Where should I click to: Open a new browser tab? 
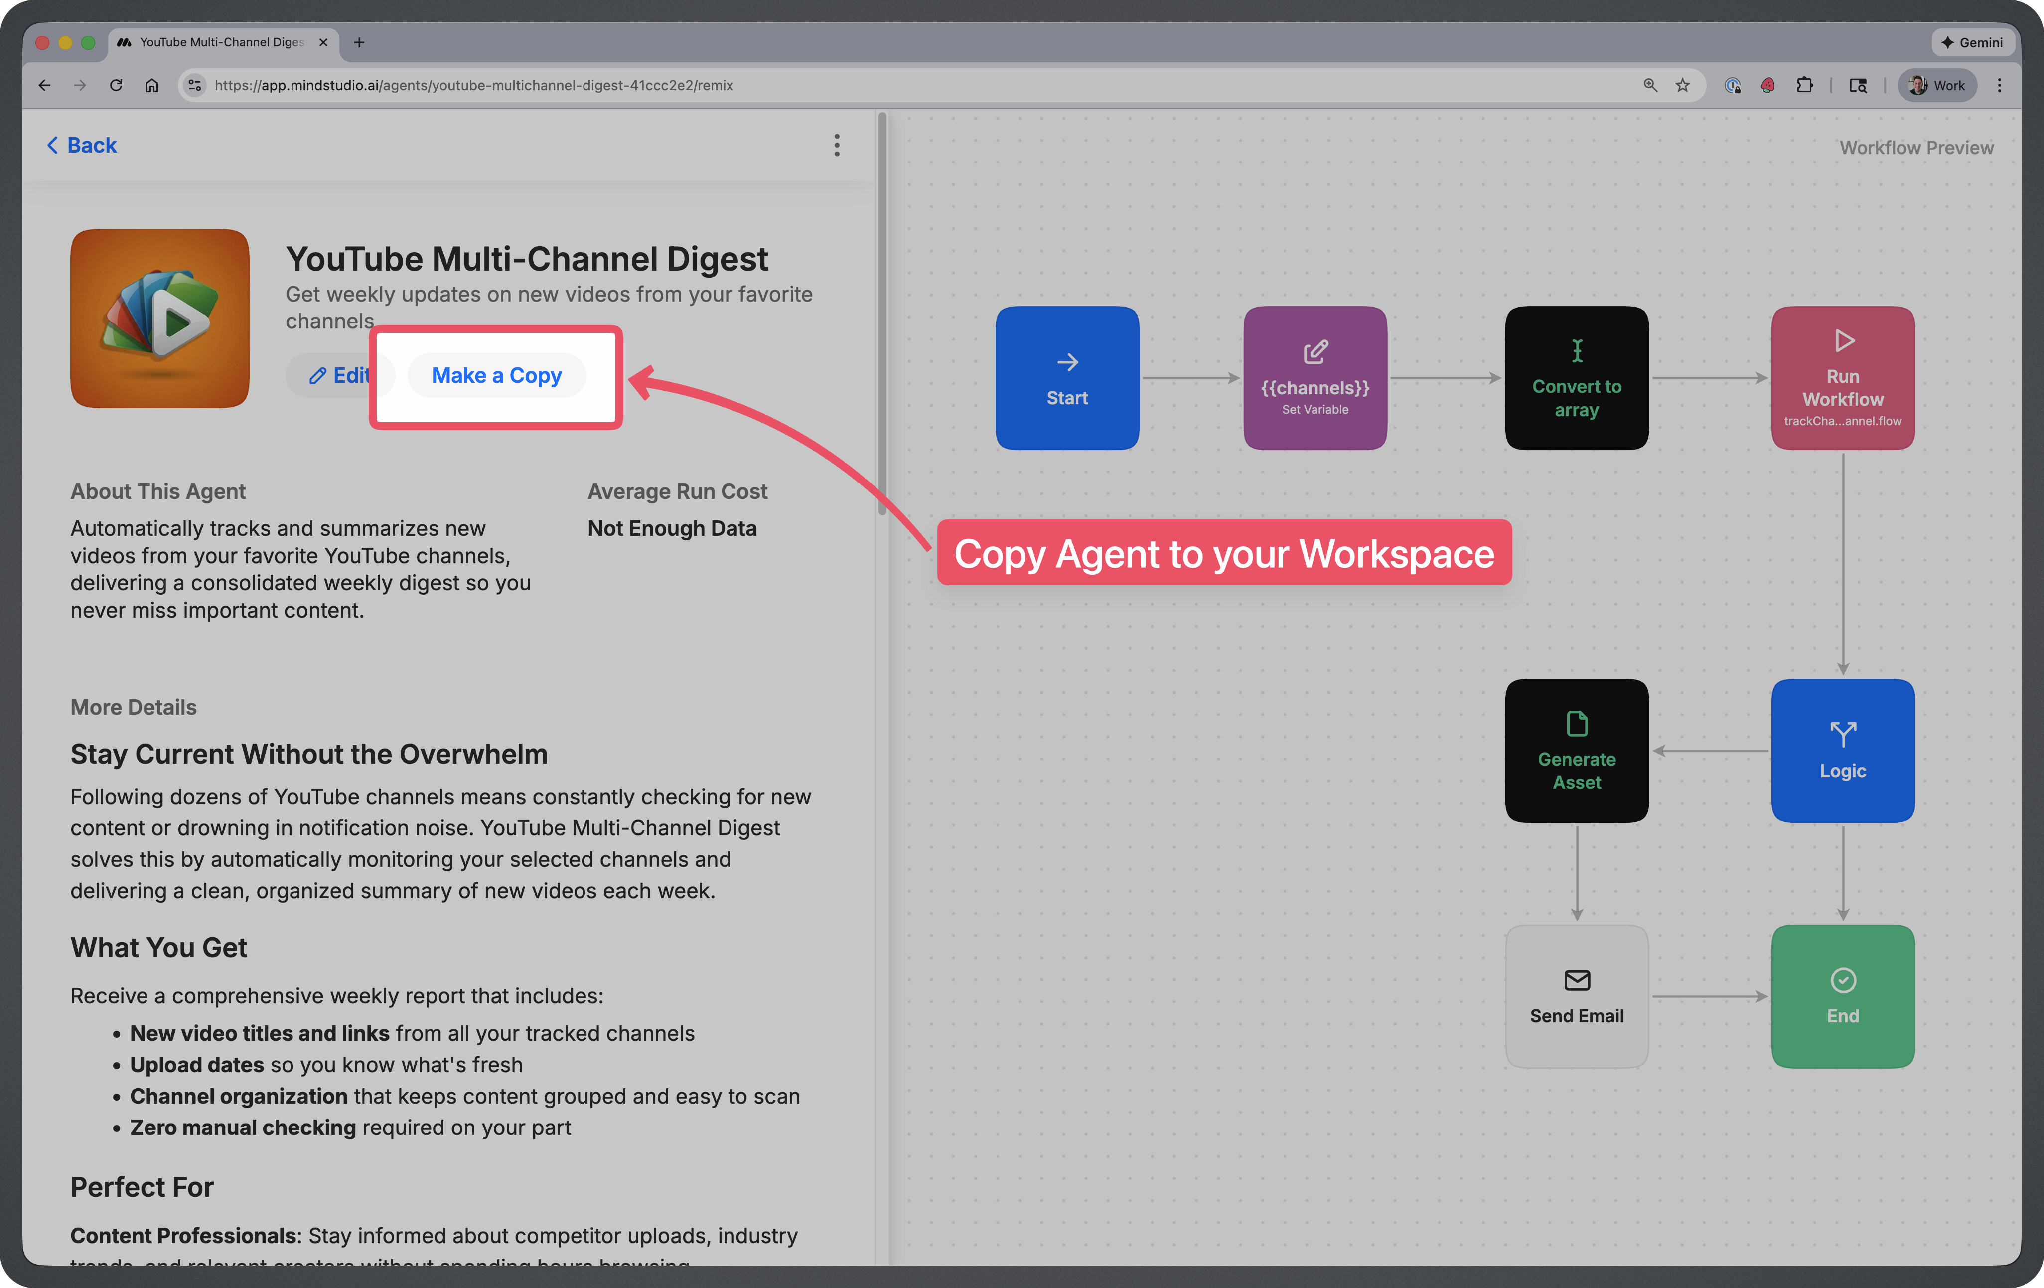point(359,41)
